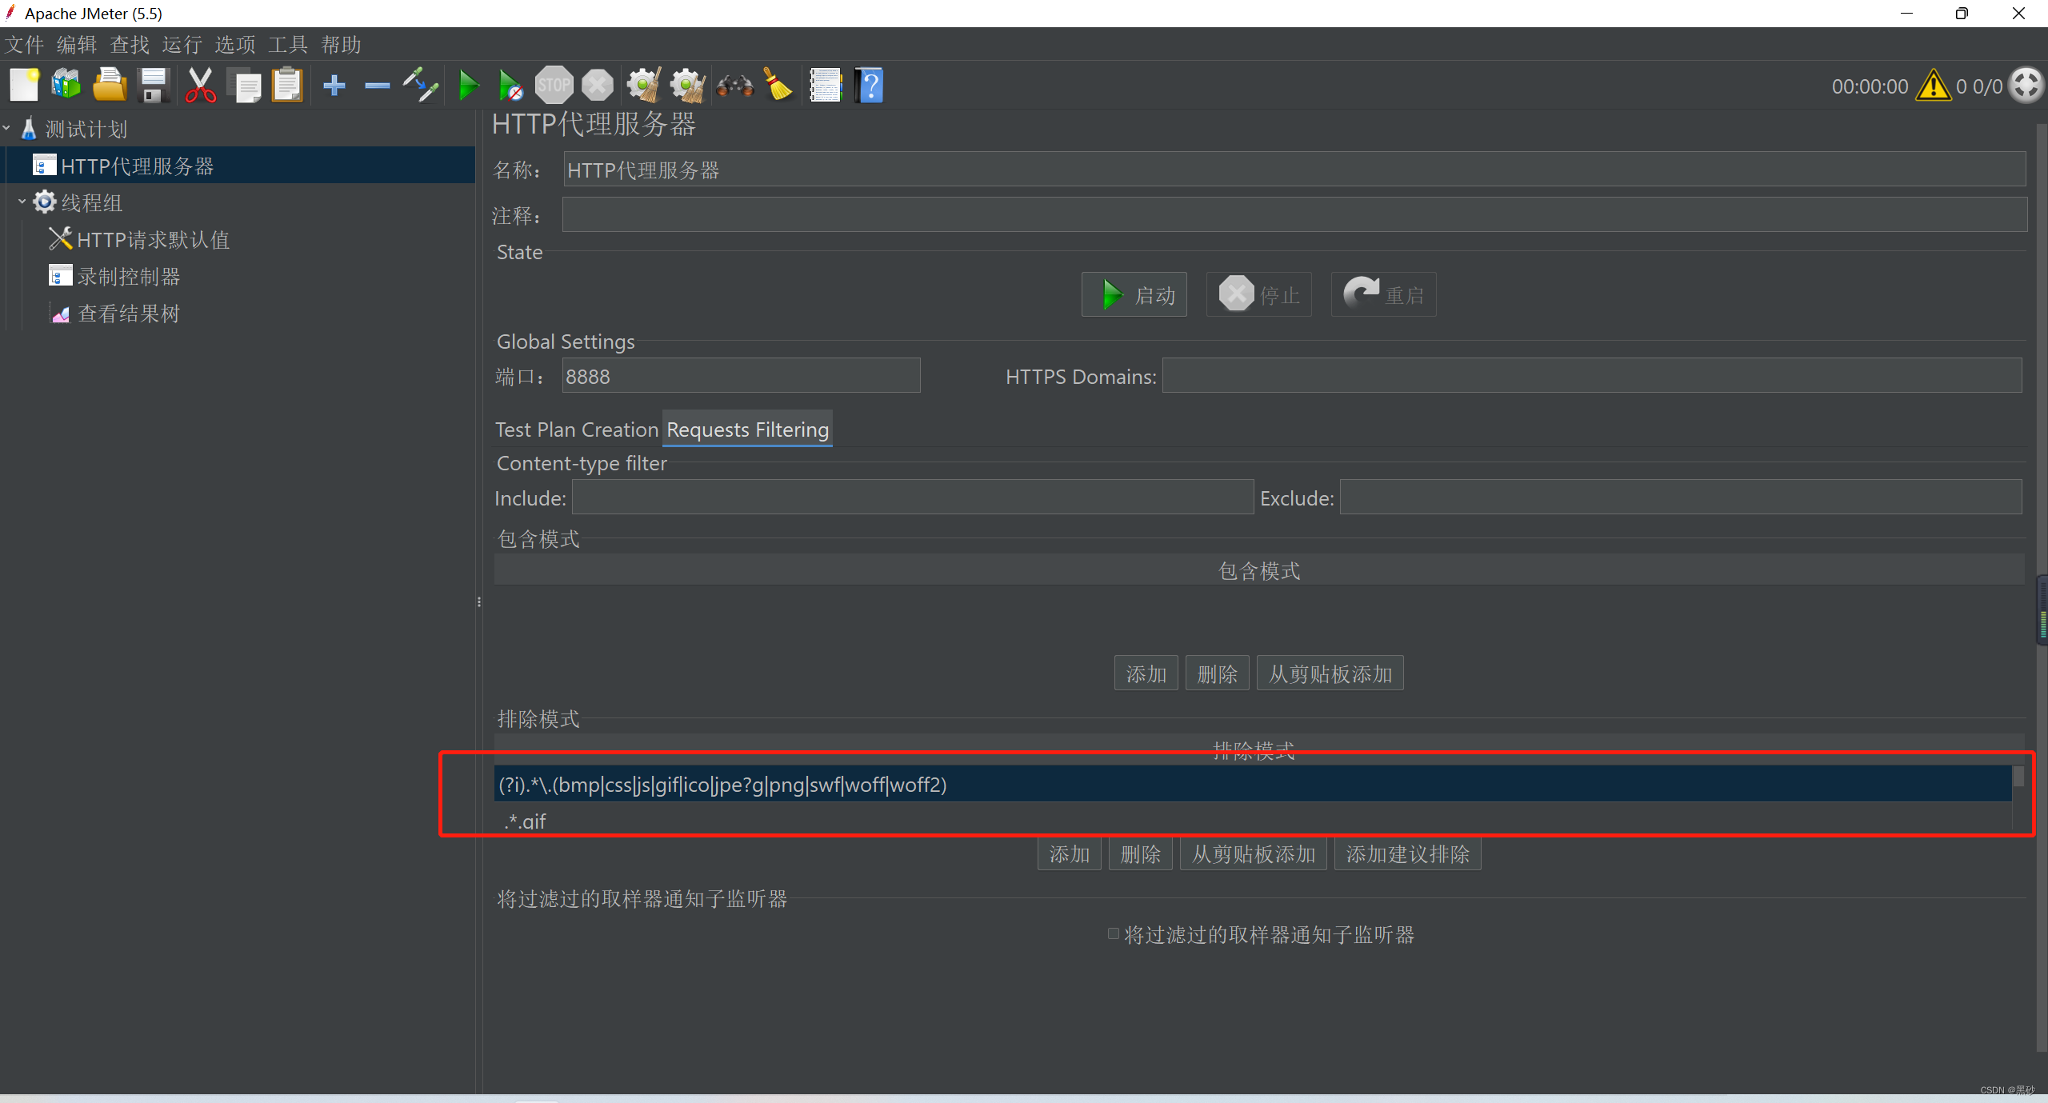Click the Function Helper list icon
The image size is (2048, 1103).
click(825, 85)
